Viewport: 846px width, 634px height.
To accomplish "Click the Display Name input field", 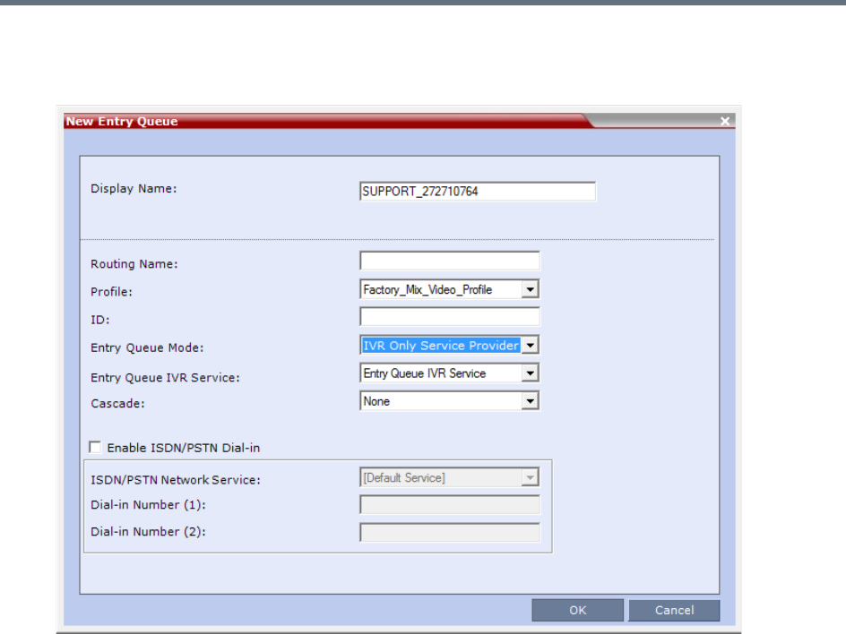I will (x=478, y=192).
